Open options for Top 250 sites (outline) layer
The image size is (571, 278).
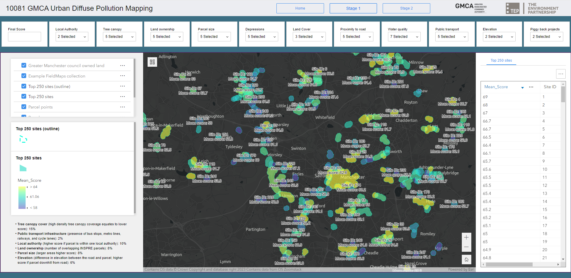coord(122,86)
